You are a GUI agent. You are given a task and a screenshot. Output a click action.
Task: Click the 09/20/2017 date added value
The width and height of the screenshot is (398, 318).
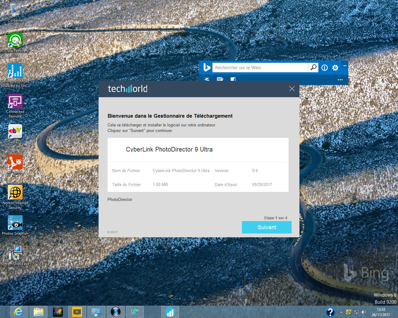(262, 184)
